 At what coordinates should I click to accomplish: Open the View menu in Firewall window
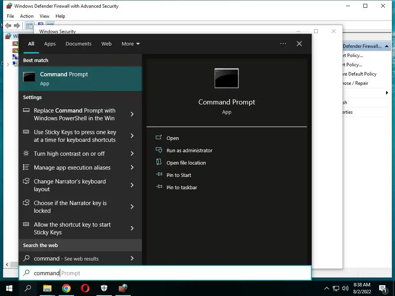pos(44,16)
